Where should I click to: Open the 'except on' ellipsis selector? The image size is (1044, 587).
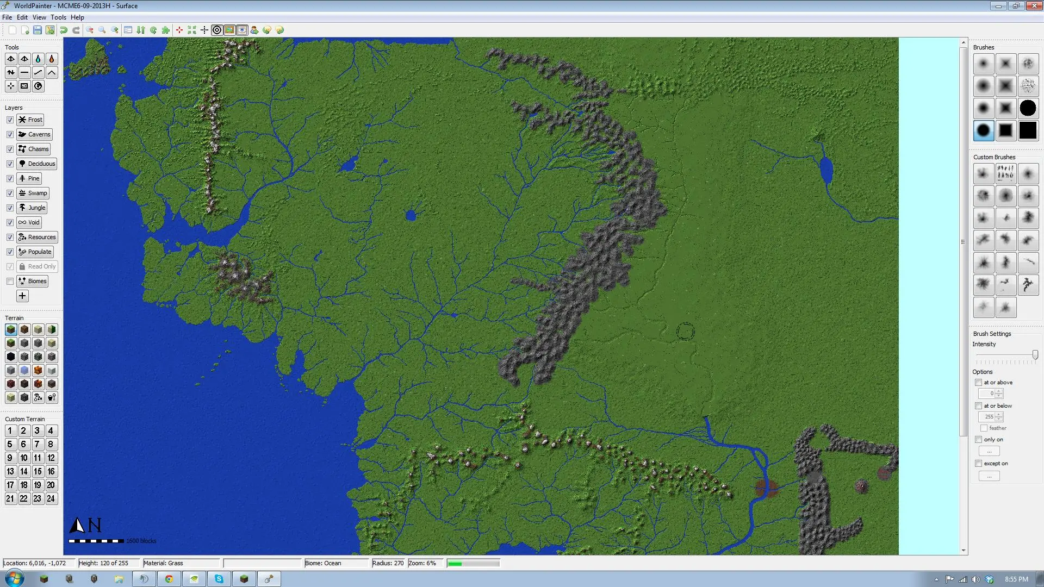(989, 476)
